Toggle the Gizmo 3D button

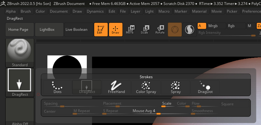click(x=175, y=30)
